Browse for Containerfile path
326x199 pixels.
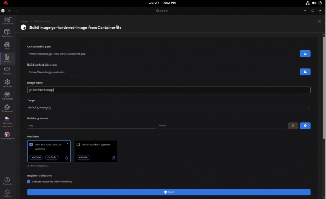305,54
